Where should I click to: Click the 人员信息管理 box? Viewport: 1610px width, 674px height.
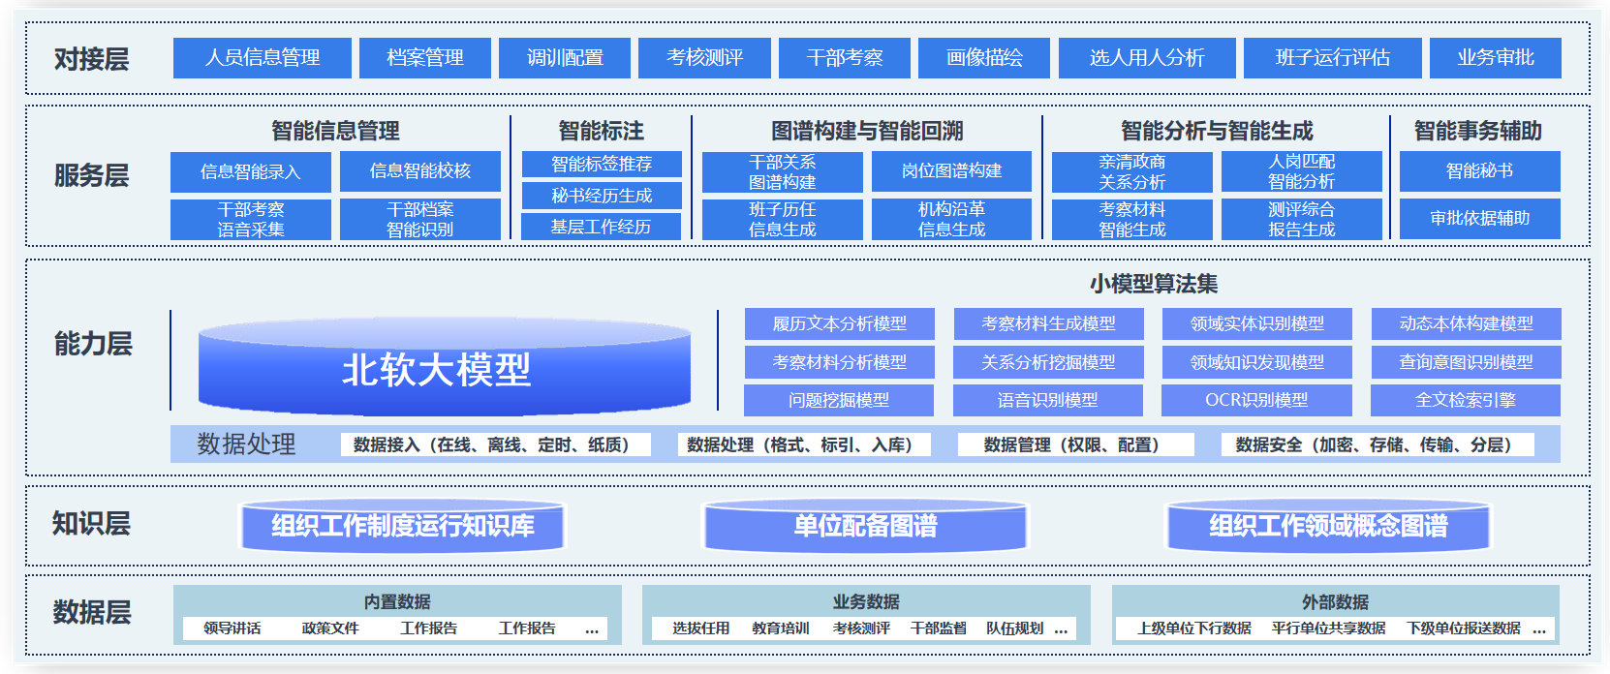click(x=263, y=58)
